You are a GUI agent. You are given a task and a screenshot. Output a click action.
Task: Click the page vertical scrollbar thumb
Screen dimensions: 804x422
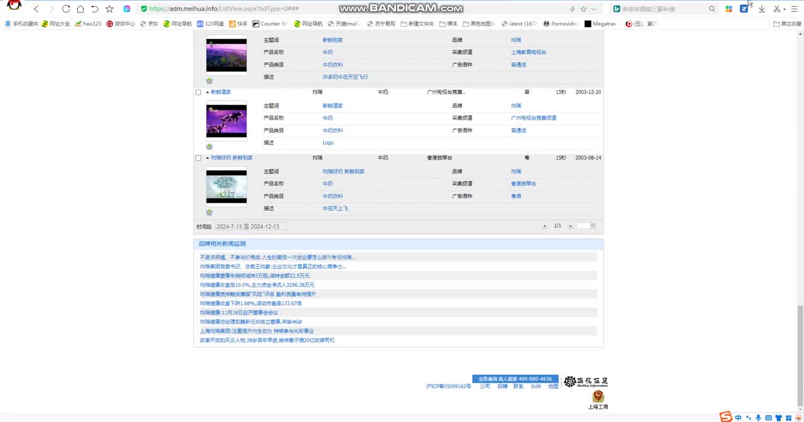(800, 357)
